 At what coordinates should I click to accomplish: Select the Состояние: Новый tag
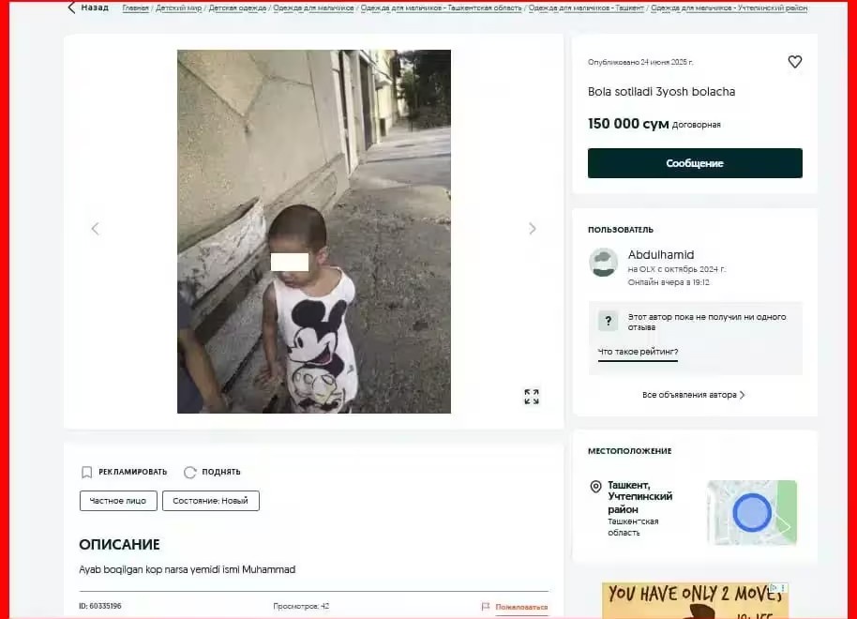(x=210, y=501)
